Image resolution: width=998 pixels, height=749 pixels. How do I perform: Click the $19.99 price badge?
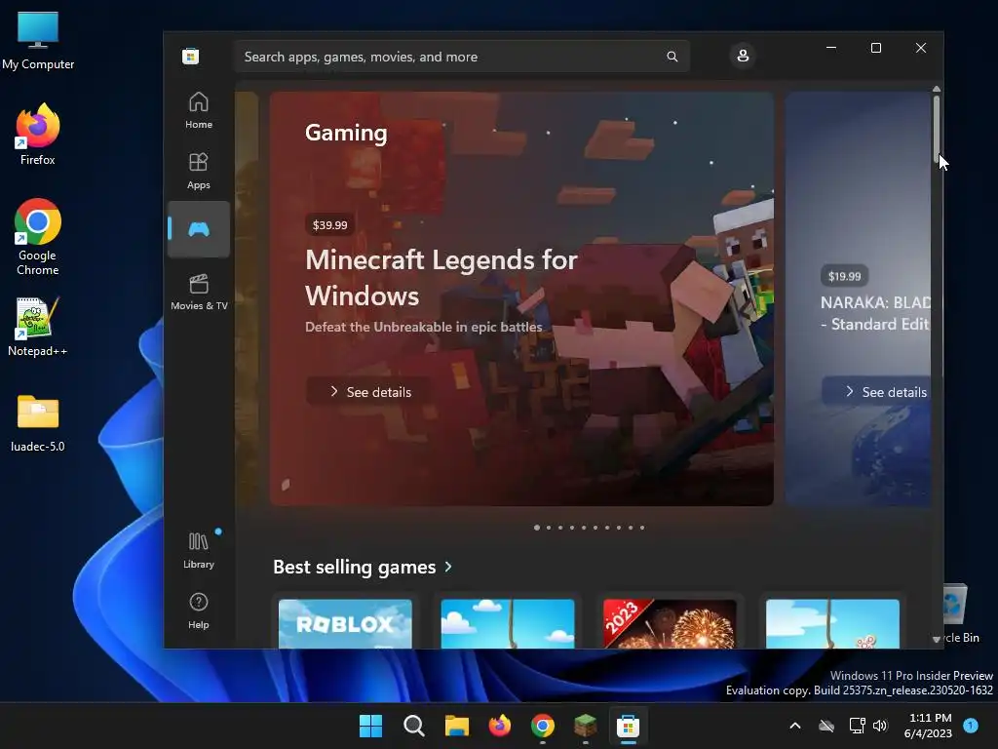tap(845, 276)
